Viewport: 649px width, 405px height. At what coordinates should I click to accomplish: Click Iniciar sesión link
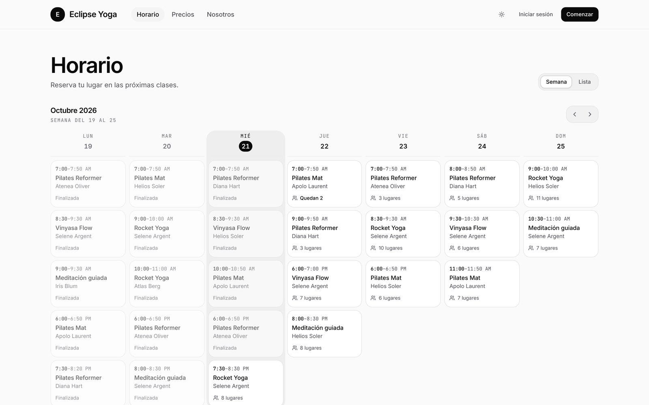point(536,15)
